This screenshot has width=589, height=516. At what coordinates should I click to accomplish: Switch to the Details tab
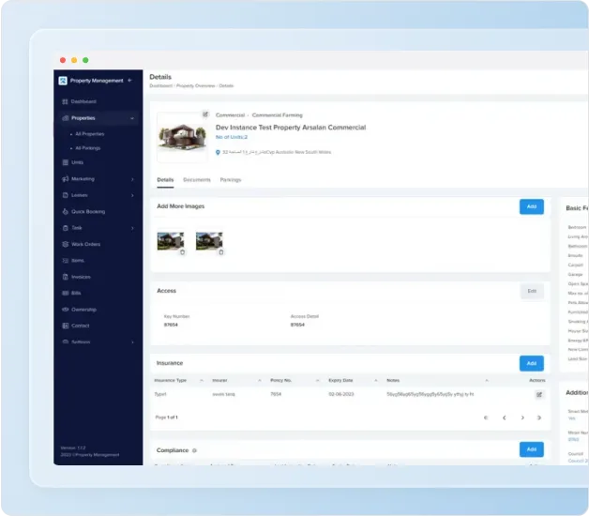(x=165, y=180)
